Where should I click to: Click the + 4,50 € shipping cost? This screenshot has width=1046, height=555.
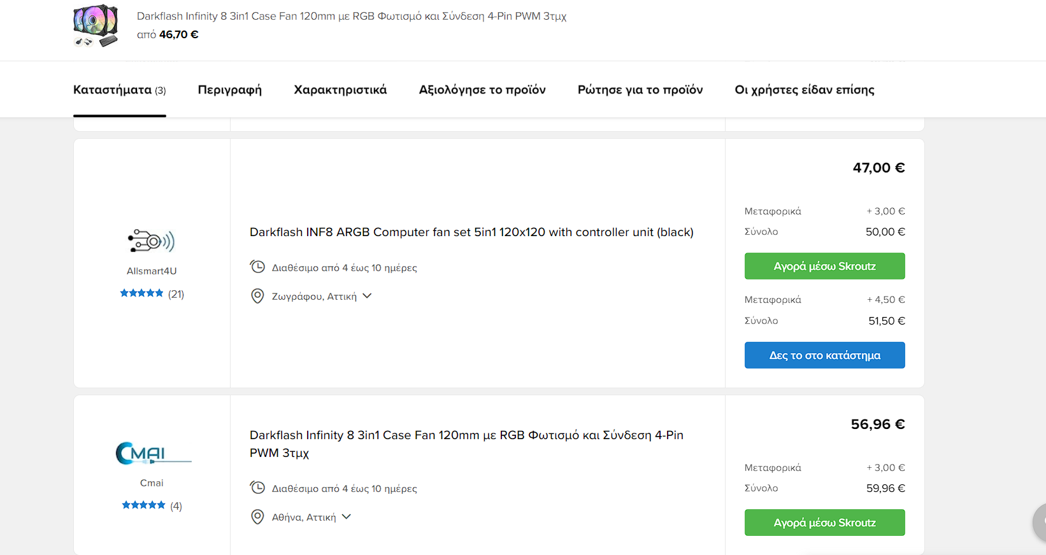(x=885, y=300)
